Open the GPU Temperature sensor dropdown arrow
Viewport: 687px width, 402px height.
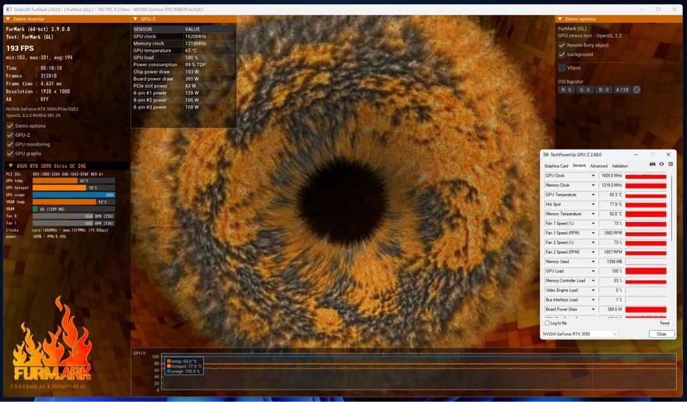pyautogui.click(x=593, y=195)
